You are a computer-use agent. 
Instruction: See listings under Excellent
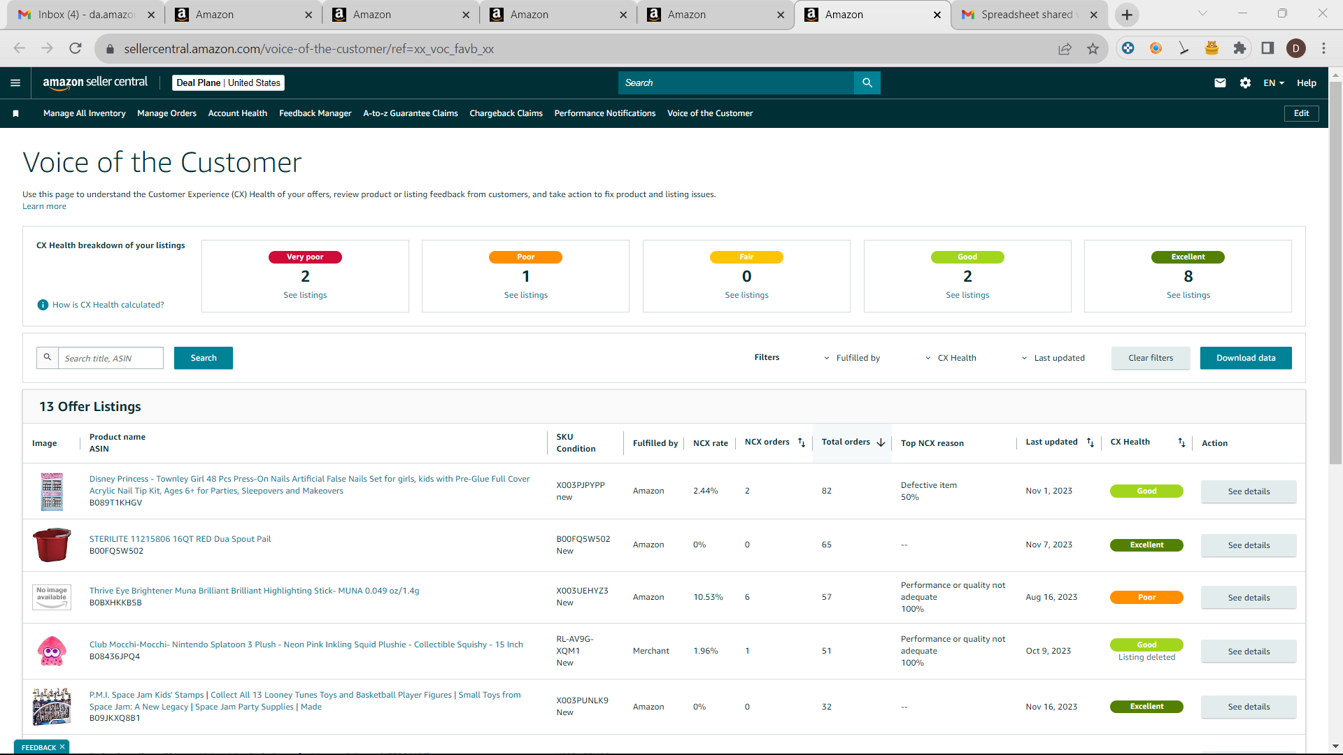coord(1188,295)
